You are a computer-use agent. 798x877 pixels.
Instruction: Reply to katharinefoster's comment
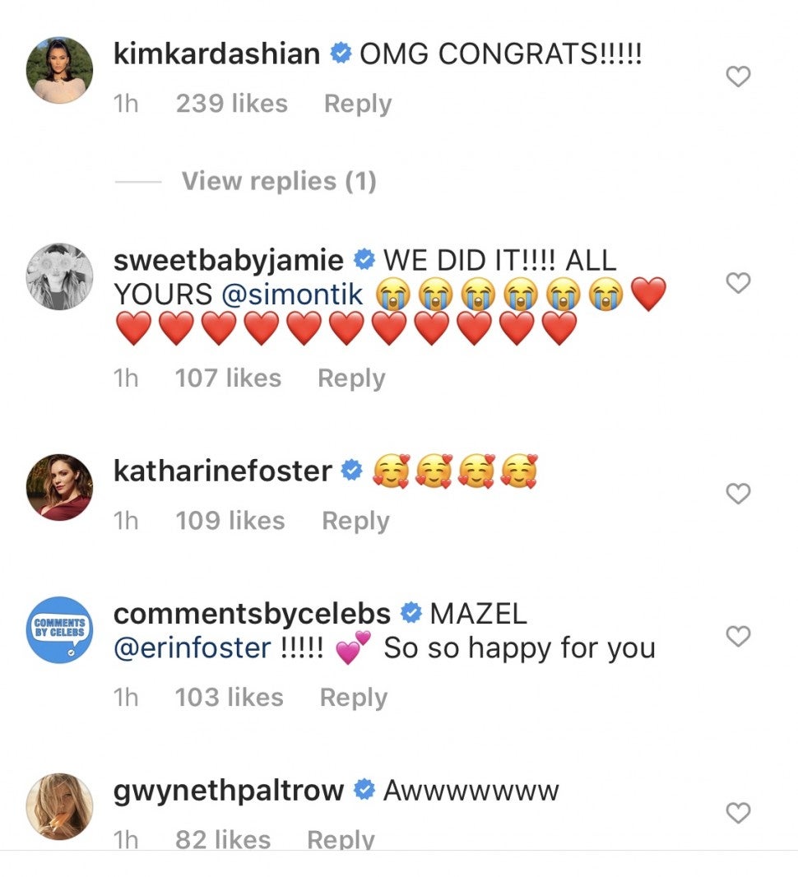[355, 521]
